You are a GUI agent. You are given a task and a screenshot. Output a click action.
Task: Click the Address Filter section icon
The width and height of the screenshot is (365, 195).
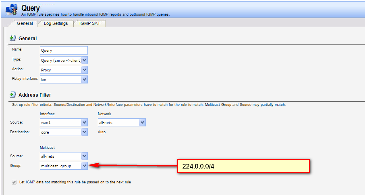tap(13, 95)
